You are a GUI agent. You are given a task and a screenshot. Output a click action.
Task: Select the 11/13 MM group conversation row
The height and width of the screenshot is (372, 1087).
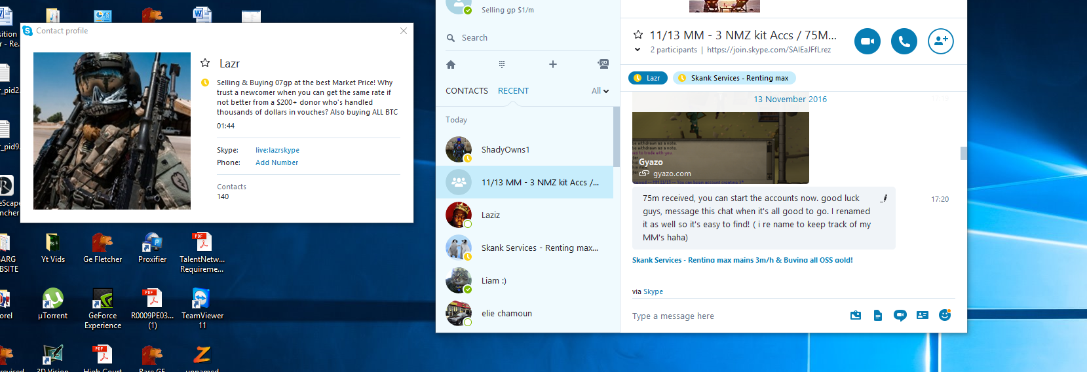524,182
